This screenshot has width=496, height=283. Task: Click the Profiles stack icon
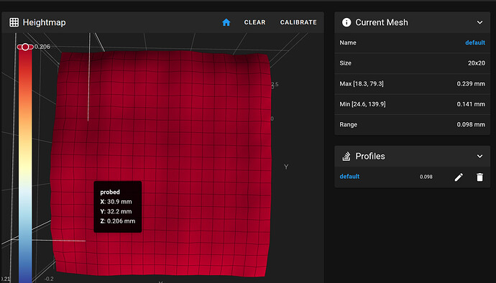point(346,156)
